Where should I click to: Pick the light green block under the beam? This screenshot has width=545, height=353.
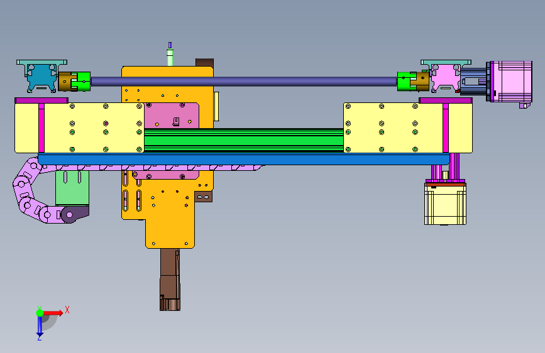(x=72, y=188)
